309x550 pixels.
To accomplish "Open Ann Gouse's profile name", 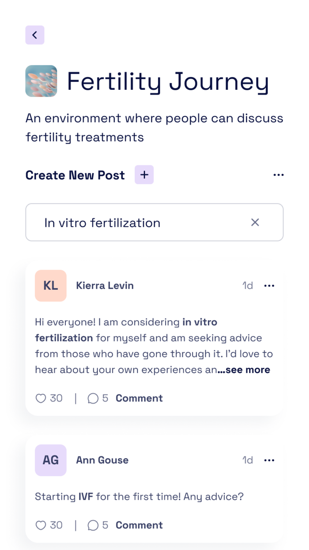I will click(x=102, y=460).
